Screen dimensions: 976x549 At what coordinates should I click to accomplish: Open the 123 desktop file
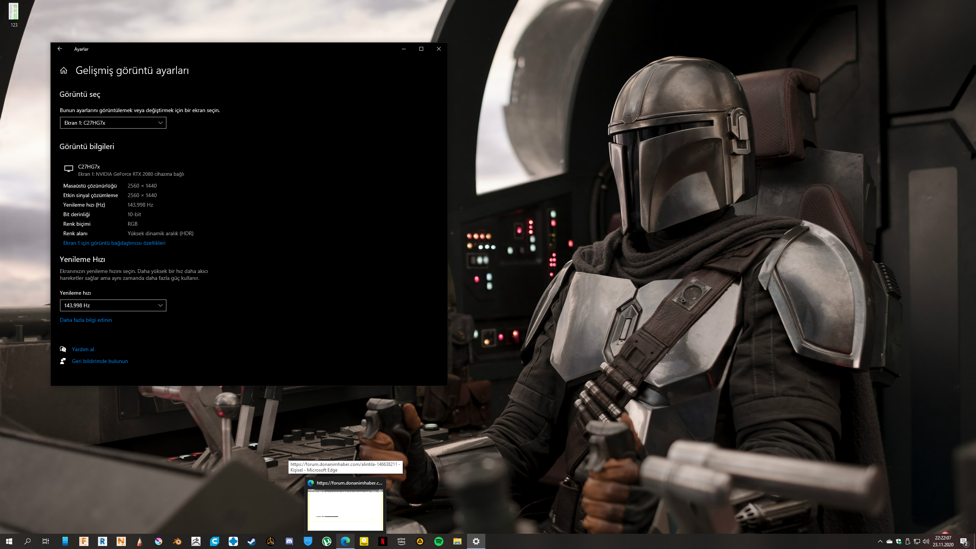pos(14,15)
